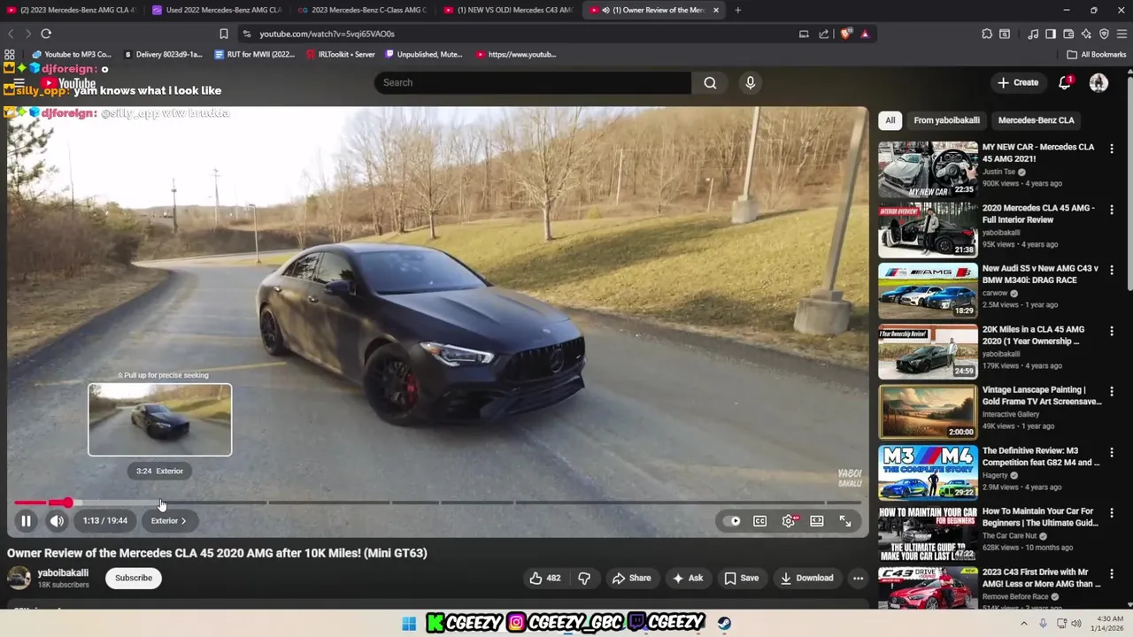Screen dimensions: 1133x637
Task: Bookmark this page icon in address bar
Action: pos(224,34)
